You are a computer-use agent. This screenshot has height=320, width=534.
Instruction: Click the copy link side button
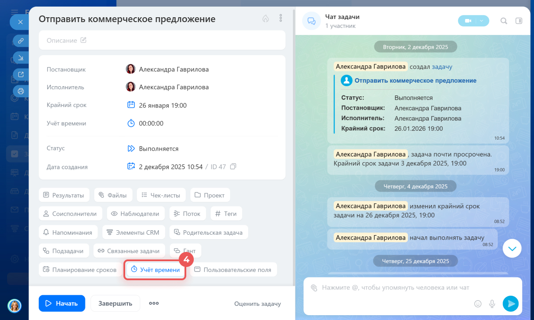20,41
